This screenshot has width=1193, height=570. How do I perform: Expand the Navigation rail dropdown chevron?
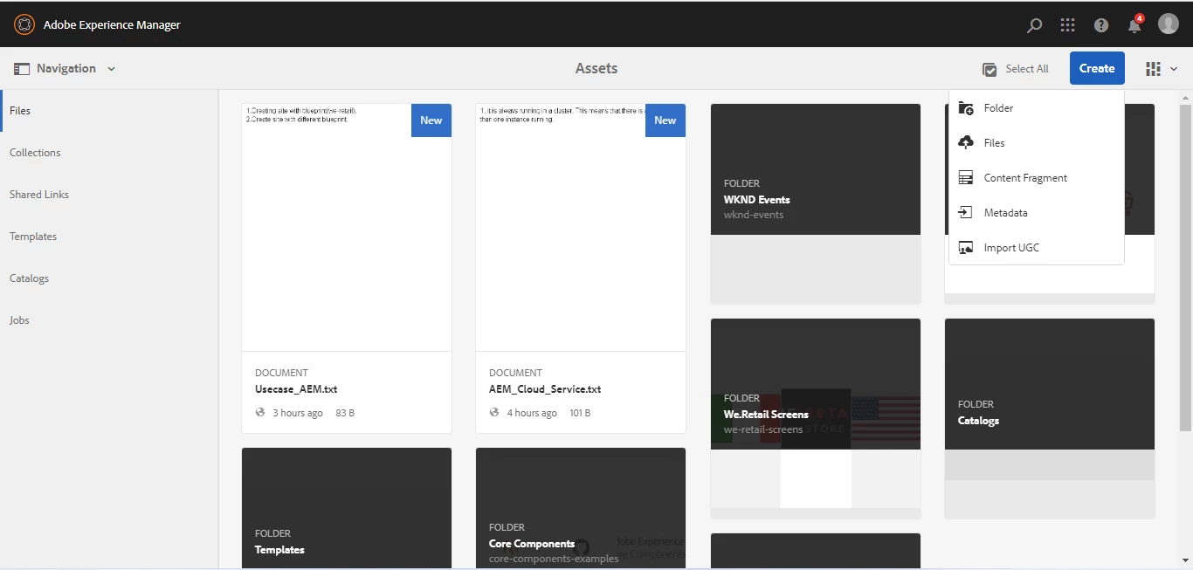click(x=111, y=69)
